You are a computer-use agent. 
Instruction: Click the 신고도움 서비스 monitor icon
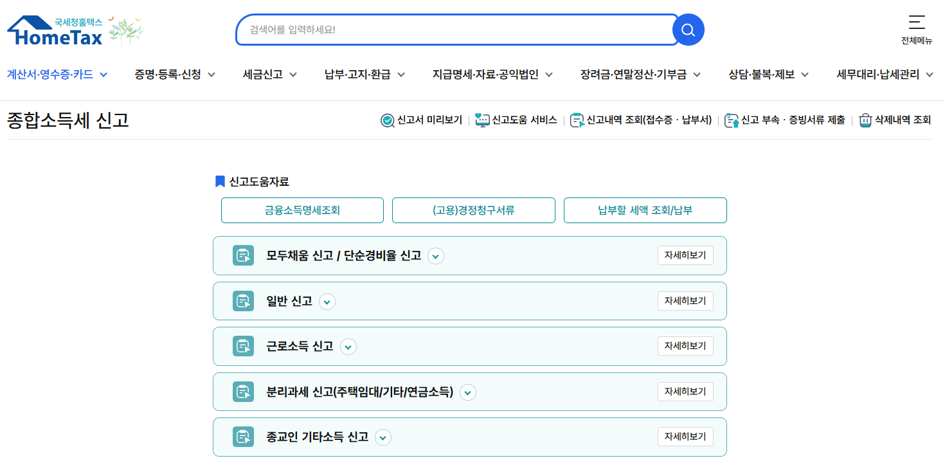(x=482, y=120)
